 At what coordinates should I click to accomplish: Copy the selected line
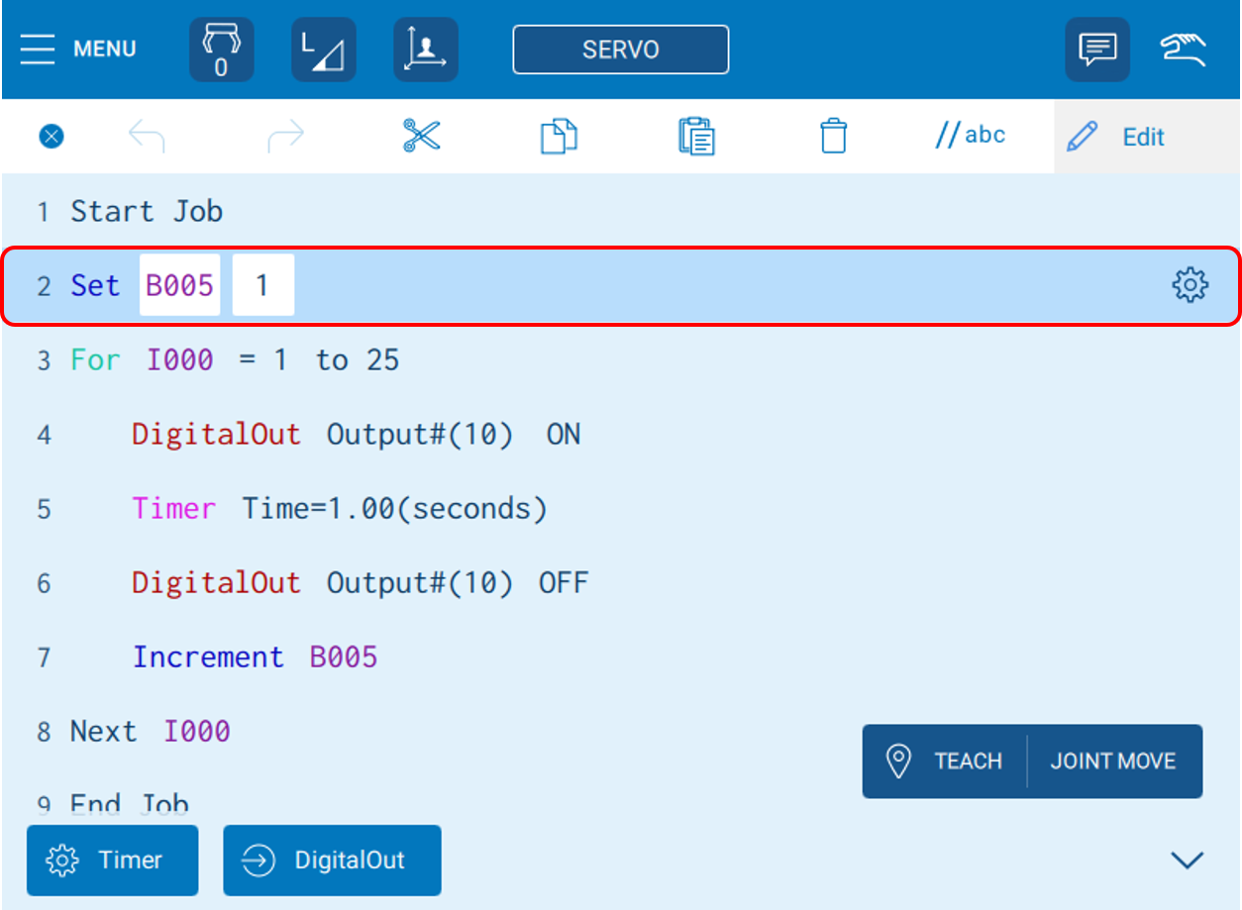559,137
